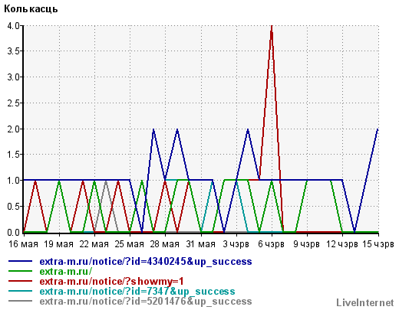Viewport: 399px width, 310px height.
Task: Click the green extra-m.ru/ legend swatch
Action: [21, 271]
